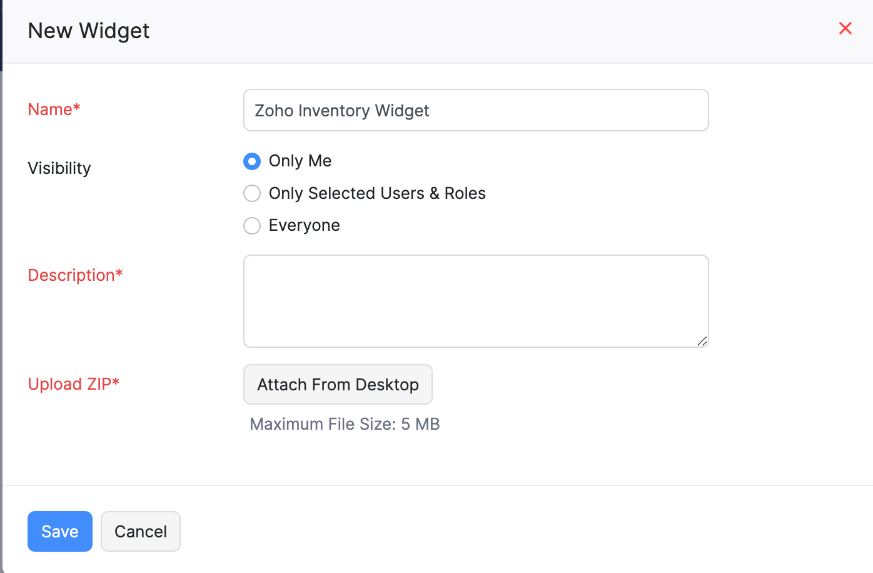This screenshot has width=873, height=573.
Task: Click the Maximum File Size hint text
Action: point(345,424)
